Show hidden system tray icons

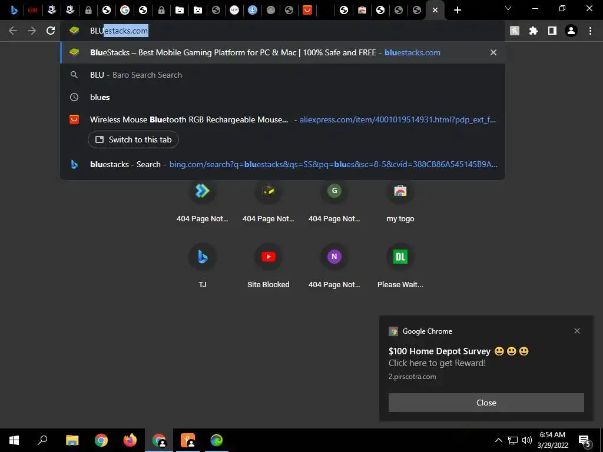[x=498, y=440]
